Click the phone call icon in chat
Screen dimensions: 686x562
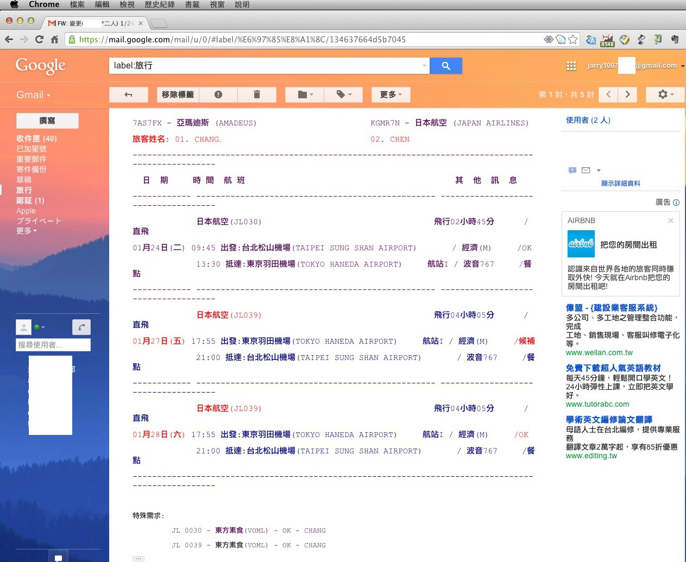(81, 327)
